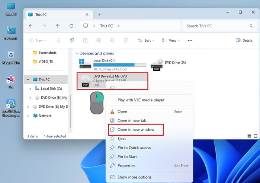This screenshot has height=183, width=260.
Task: Toggle the Details pane button
Action: [x=244, y=40]
